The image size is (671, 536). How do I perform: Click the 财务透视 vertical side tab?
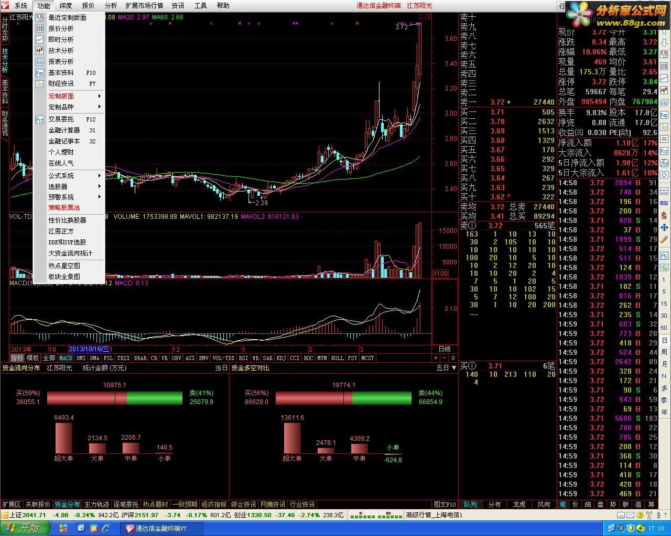5,122
